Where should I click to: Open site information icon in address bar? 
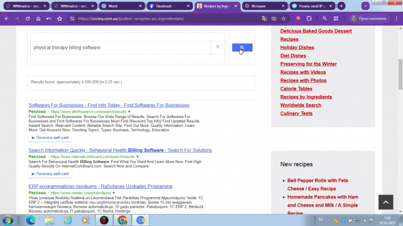[x=72, y=18]
